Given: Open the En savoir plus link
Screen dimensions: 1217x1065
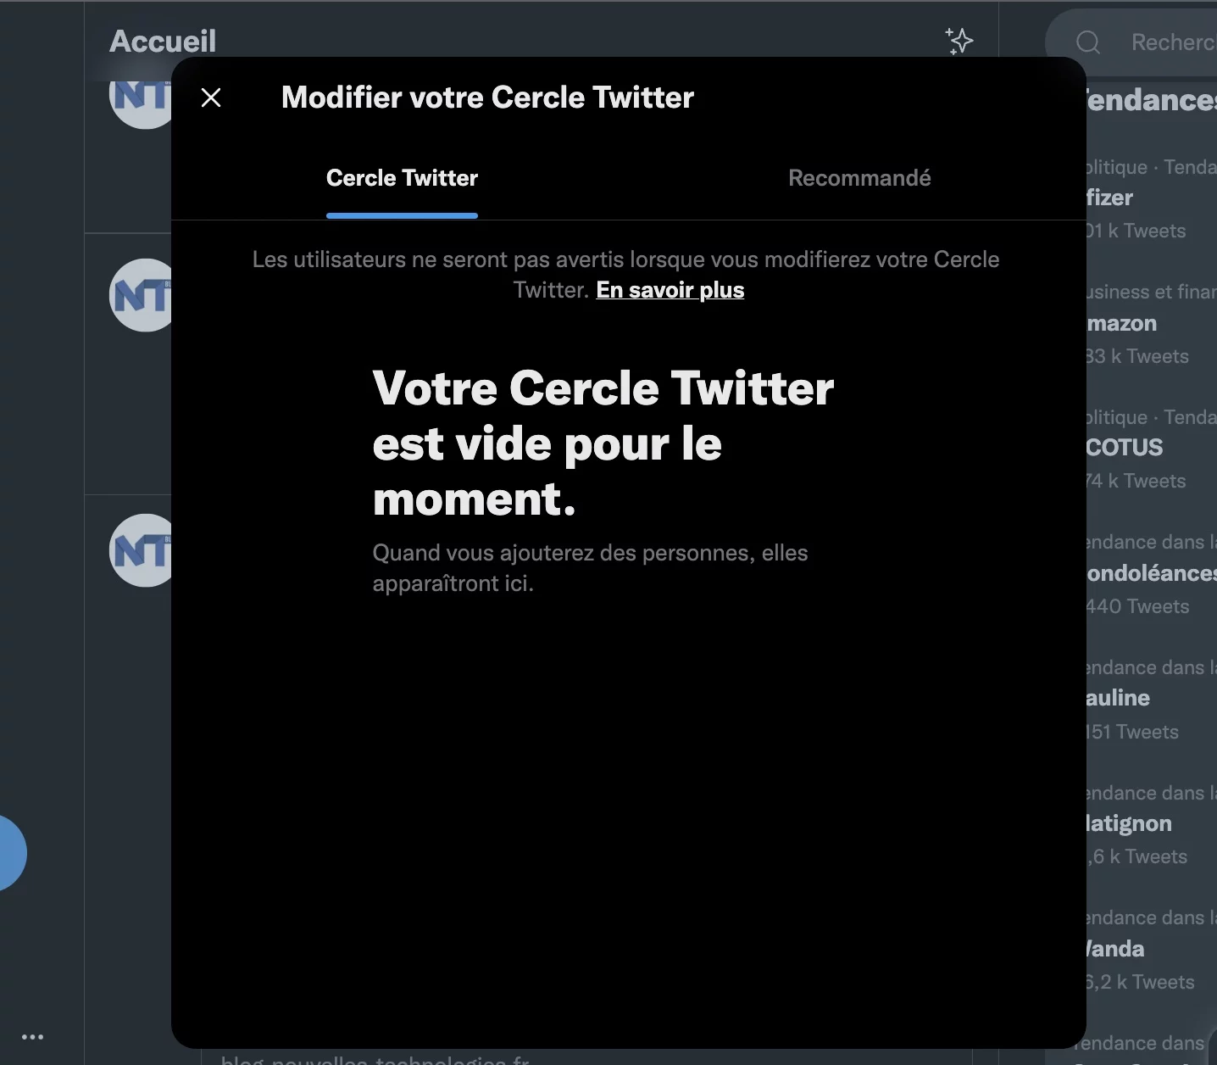Looking at the screenshot, I should click(670, 290).
